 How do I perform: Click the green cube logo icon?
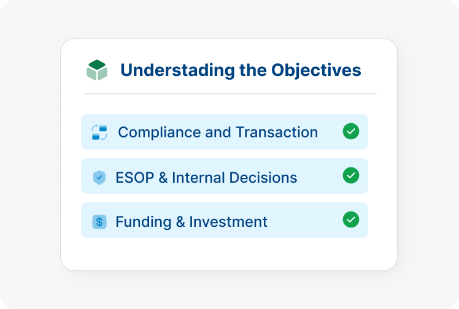pyautogui.click(x=97, y=70)
